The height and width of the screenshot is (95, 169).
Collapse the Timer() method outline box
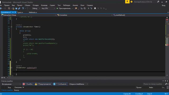pos(12,27)
